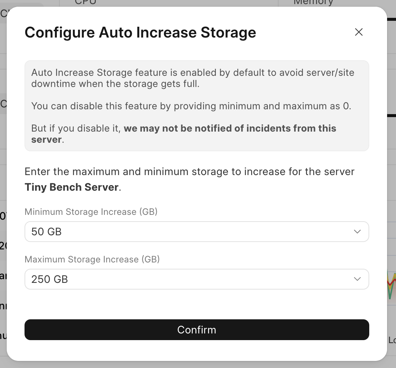Click the CPU label behind the dialog

(x=85, y=2)
